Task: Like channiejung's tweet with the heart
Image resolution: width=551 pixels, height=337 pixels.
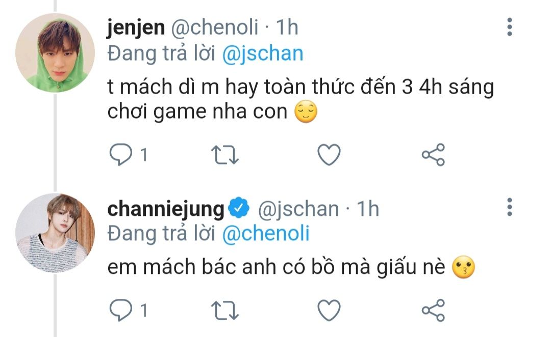Action: pyautogui.click(x=329, y=310)
